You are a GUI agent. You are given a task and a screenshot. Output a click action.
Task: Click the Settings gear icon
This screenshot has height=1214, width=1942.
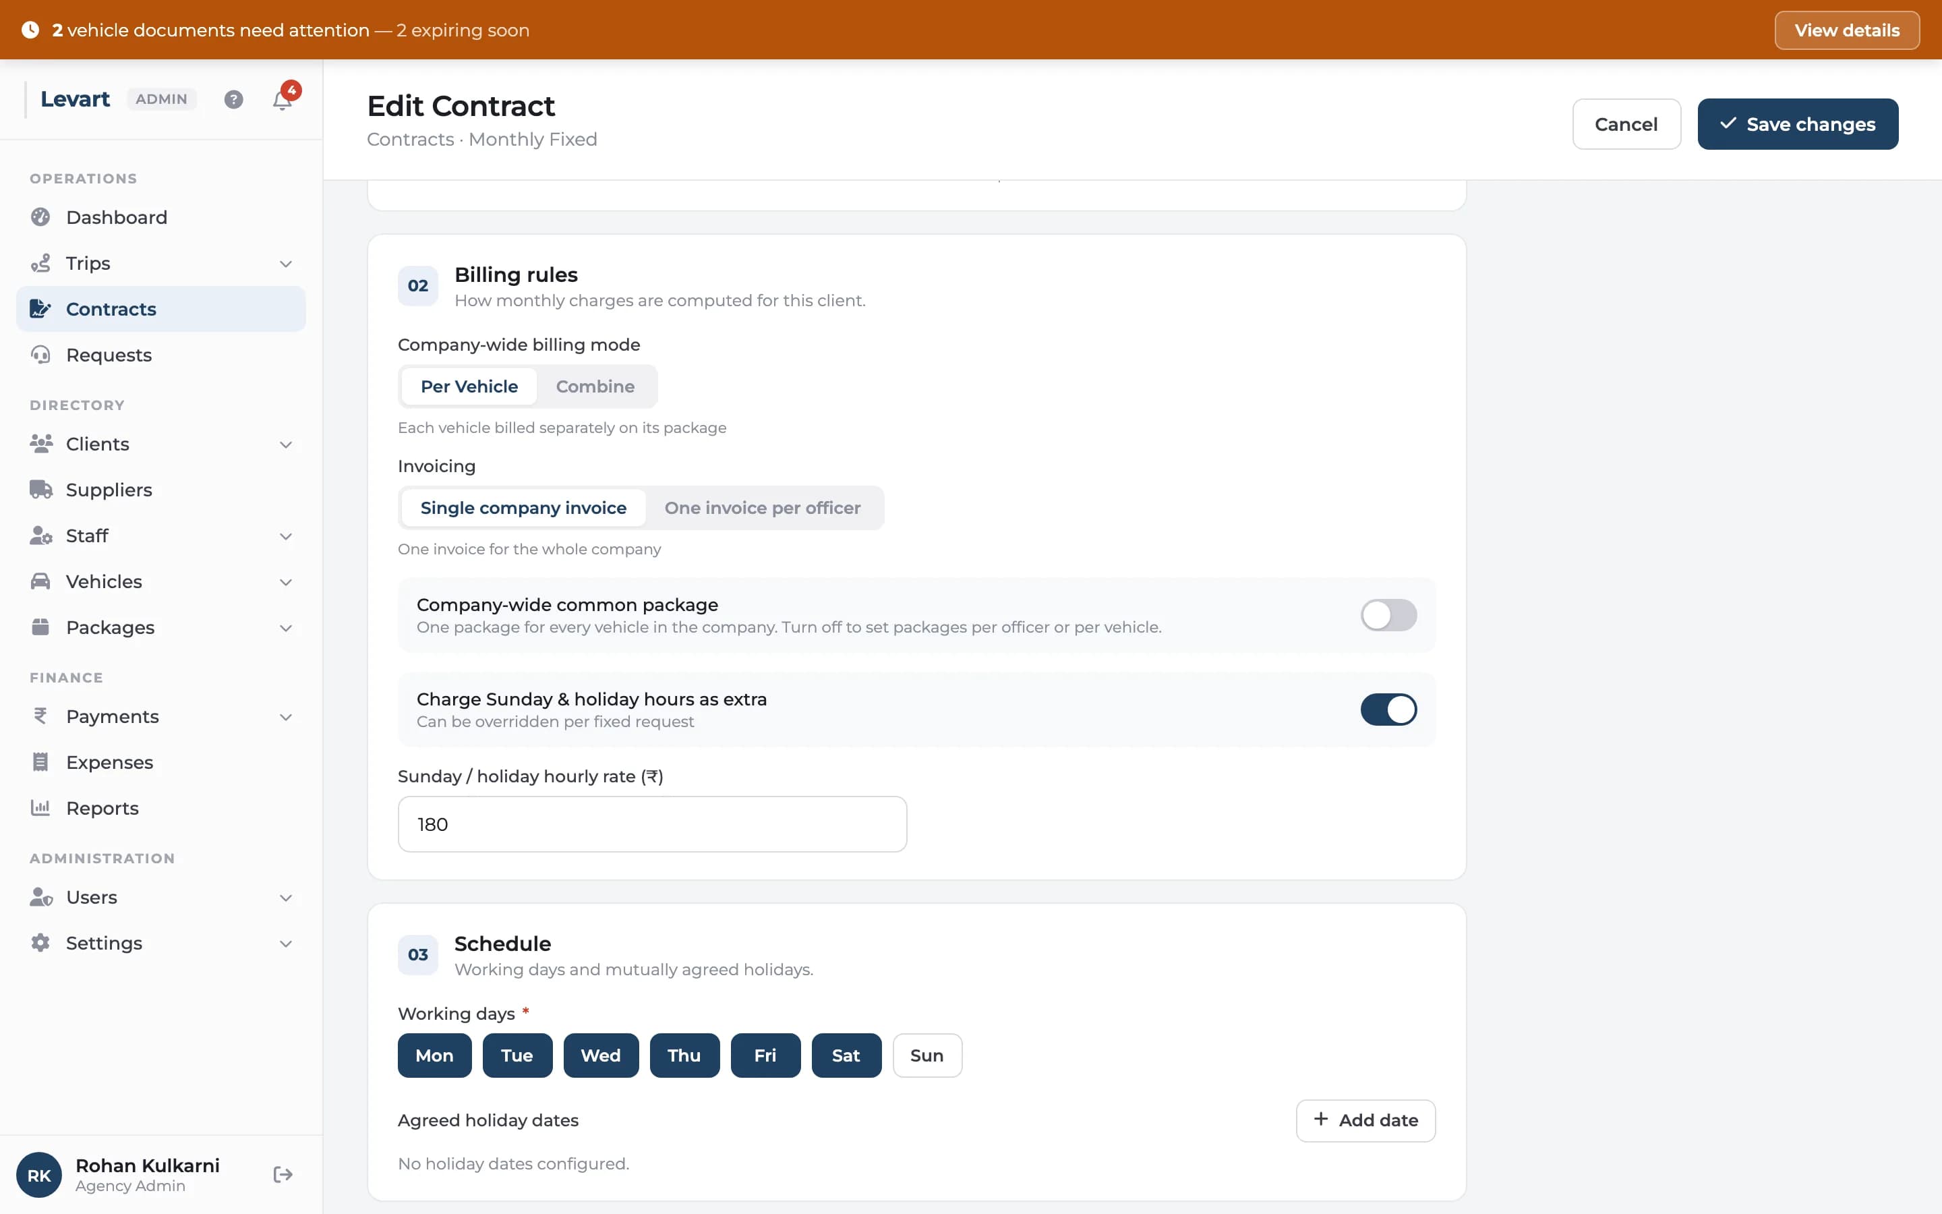[x=40, y=943]
